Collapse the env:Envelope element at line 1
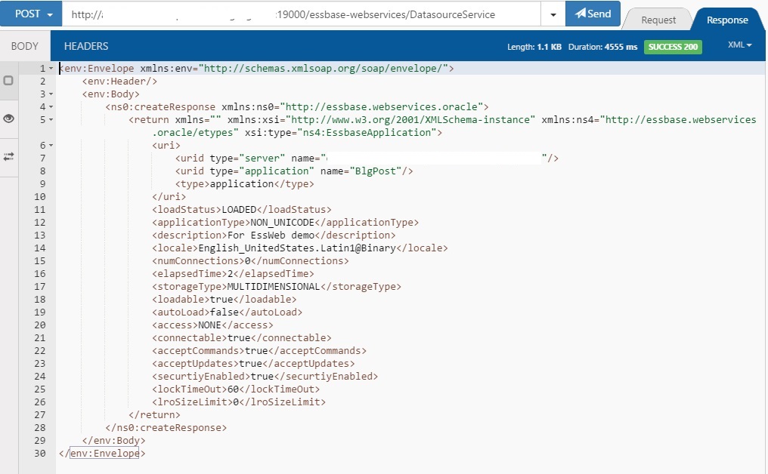768x474 pixels. (x=50, y=68)
